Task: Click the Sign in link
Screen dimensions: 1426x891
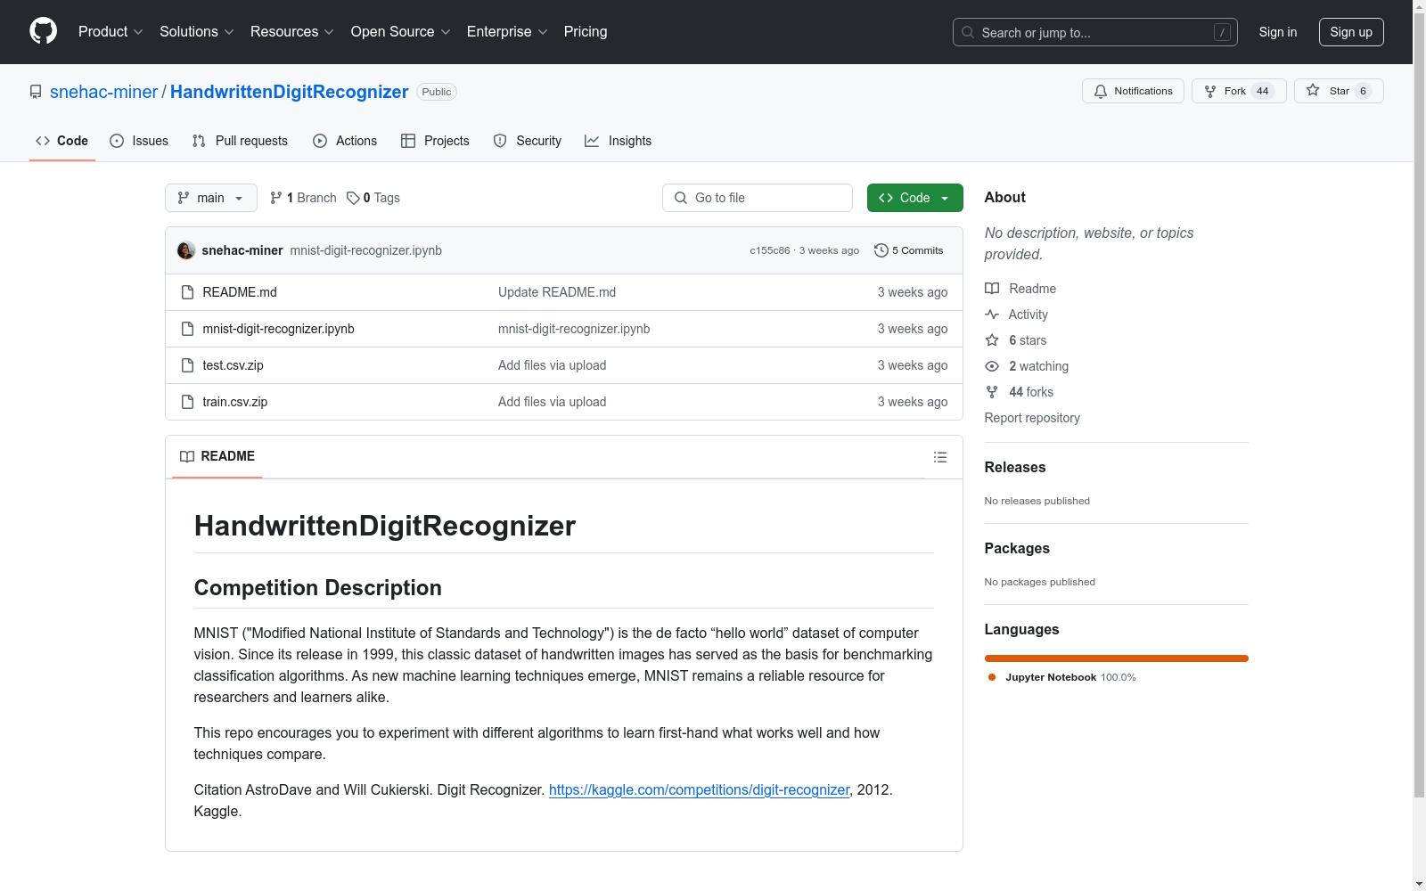Action: pyautogui.click(x=1278, y=32)
